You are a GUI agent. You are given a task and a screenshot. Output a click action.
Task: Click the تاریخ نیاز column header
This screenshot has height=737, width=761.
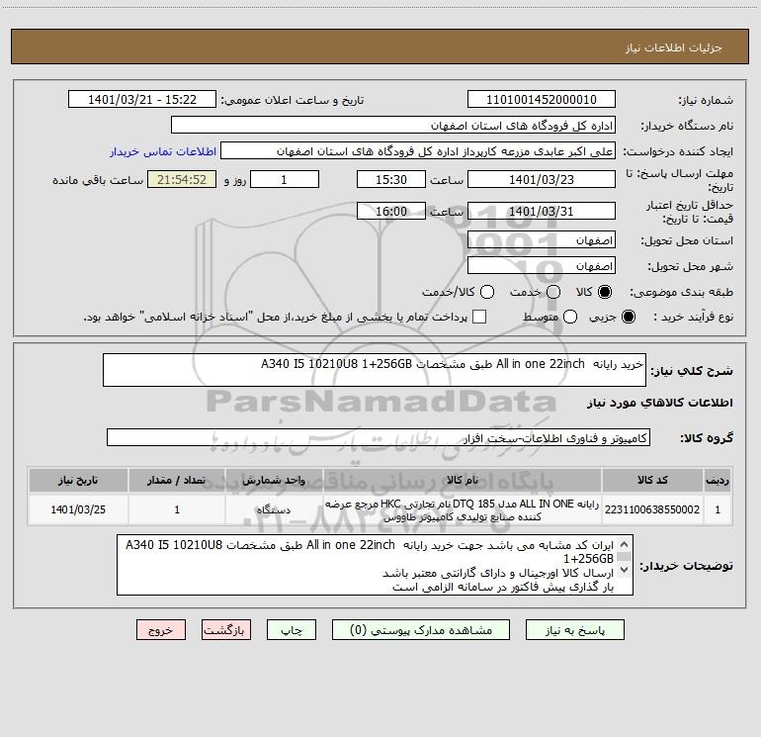coord(78,480)
